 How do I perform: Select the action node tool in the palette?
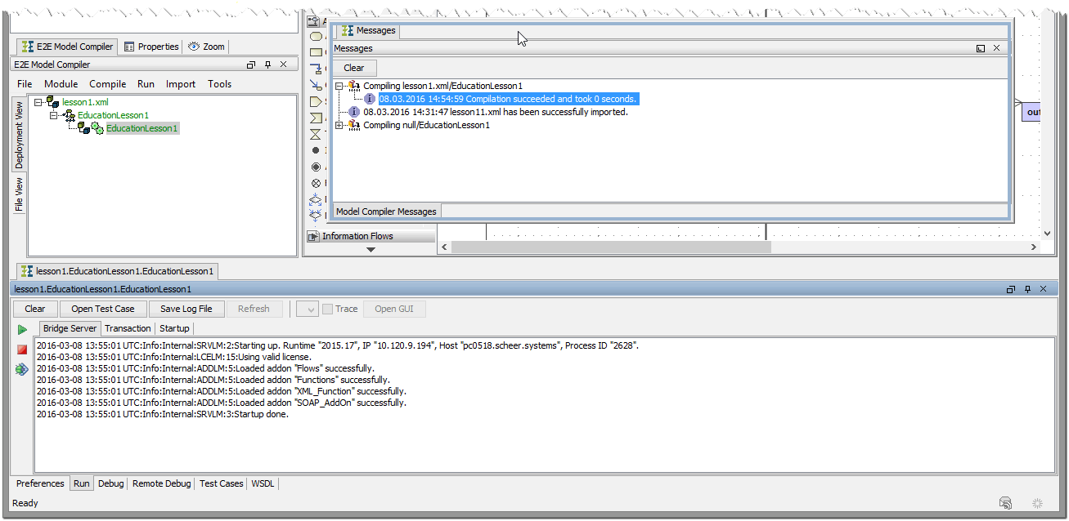[316, 36]
